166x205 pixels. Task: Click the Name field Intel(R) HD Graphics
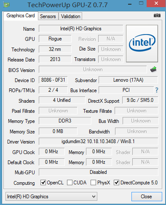[x=81, y=29]
